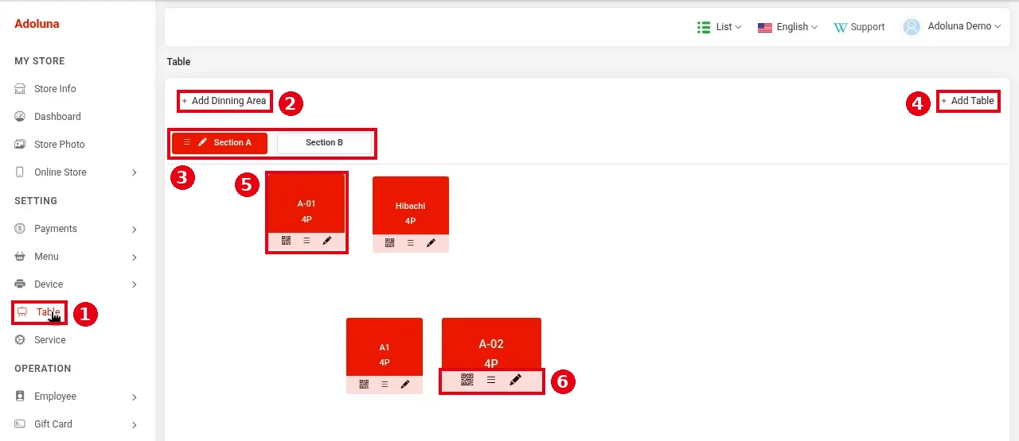Screen dimensions: 1019x441
Task: Open the list menu on table A1
Action: pyautogui.click(x=385, y=385)
